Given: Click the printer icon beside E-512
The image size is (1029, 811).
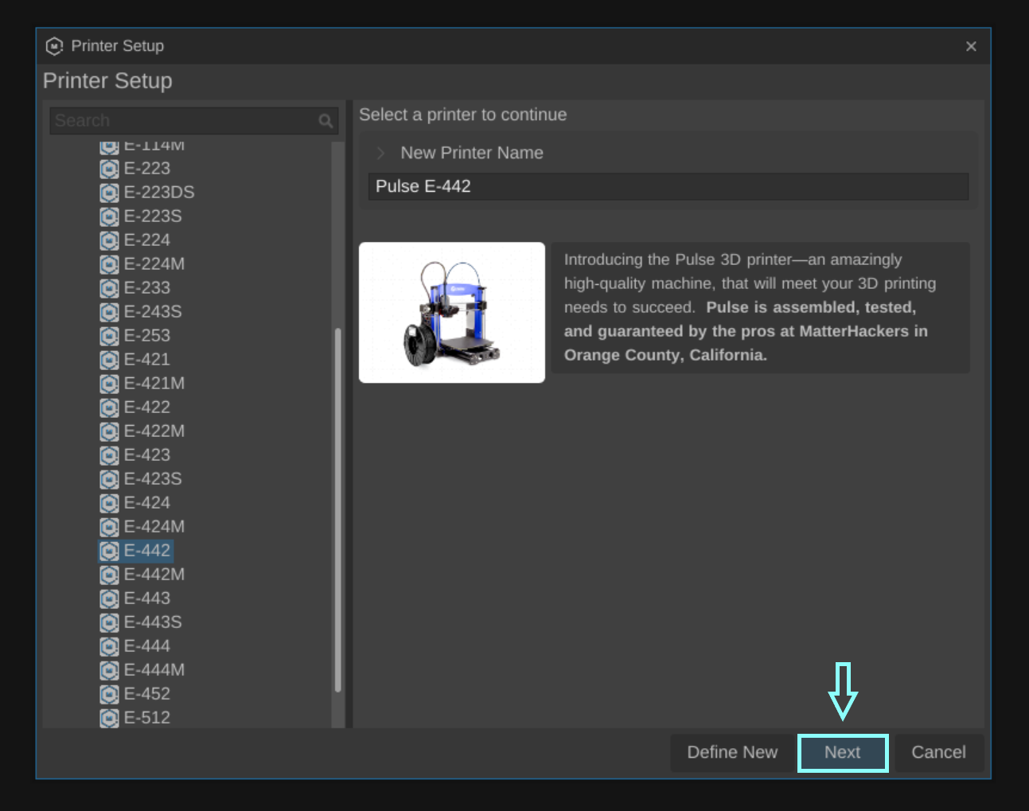Looking at the screenshot, I should pyautogui.click(x=109, y=718).
